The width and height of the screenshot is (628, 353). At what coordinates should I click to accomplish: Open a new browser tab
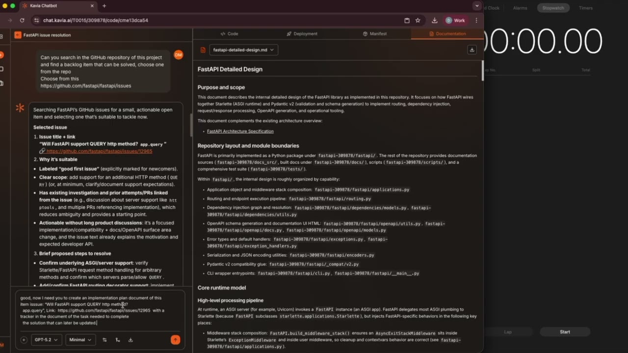click(x=104, y=6)
